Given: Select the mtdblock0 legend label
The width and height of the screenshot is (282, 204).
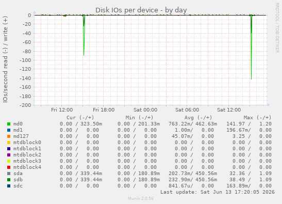Looking at the screenshot, I should click(x=27, y=143).
